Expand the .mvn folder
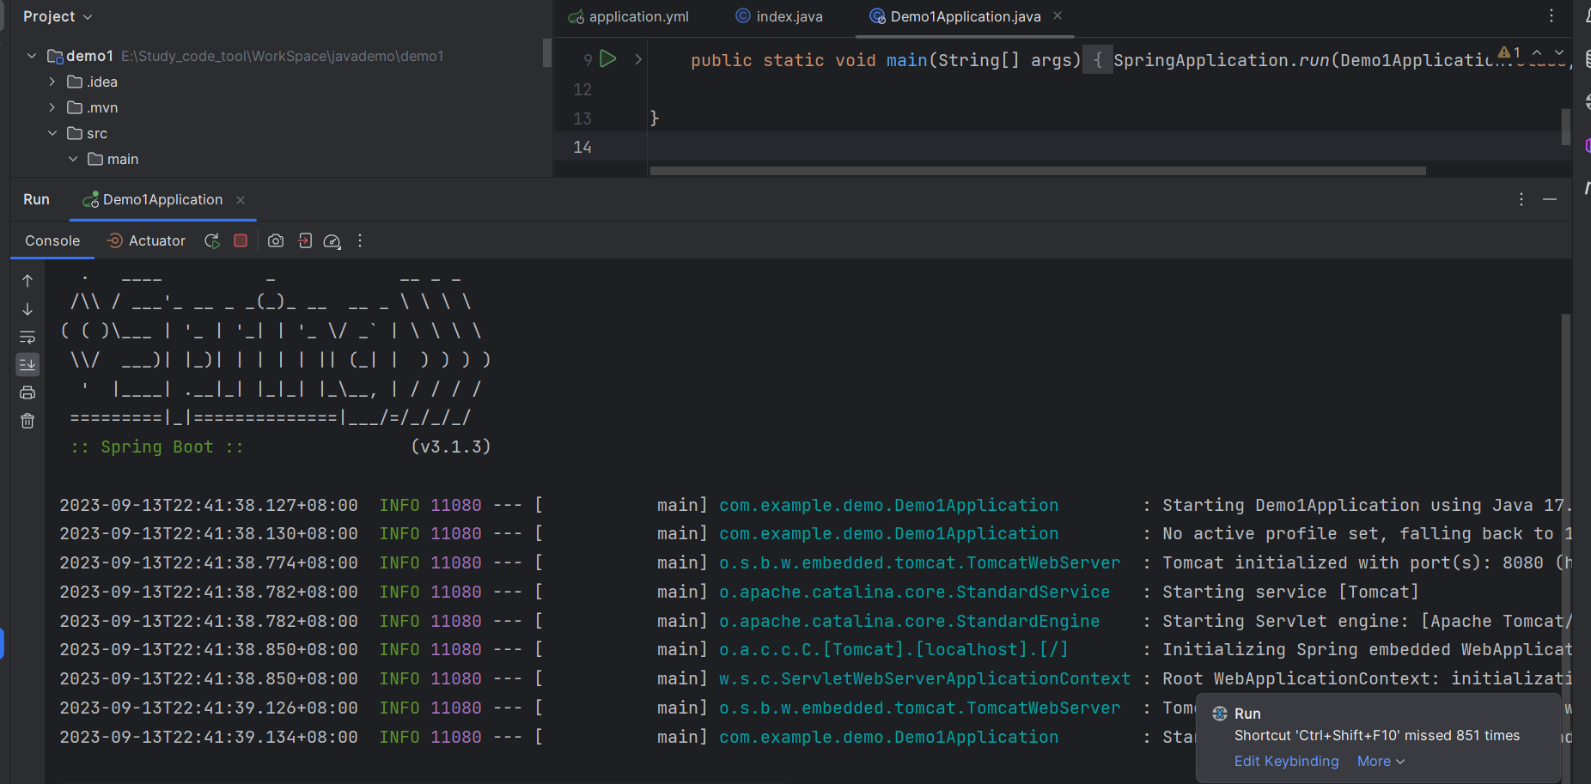1591x784 pixels. click(52, 107)
